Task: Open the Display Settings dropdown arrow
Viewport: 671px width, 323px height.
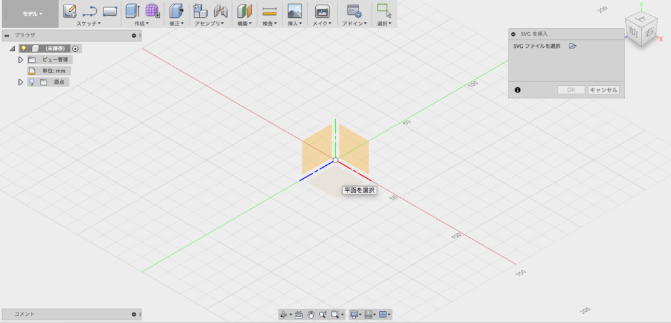Action: tap(361, 315)
